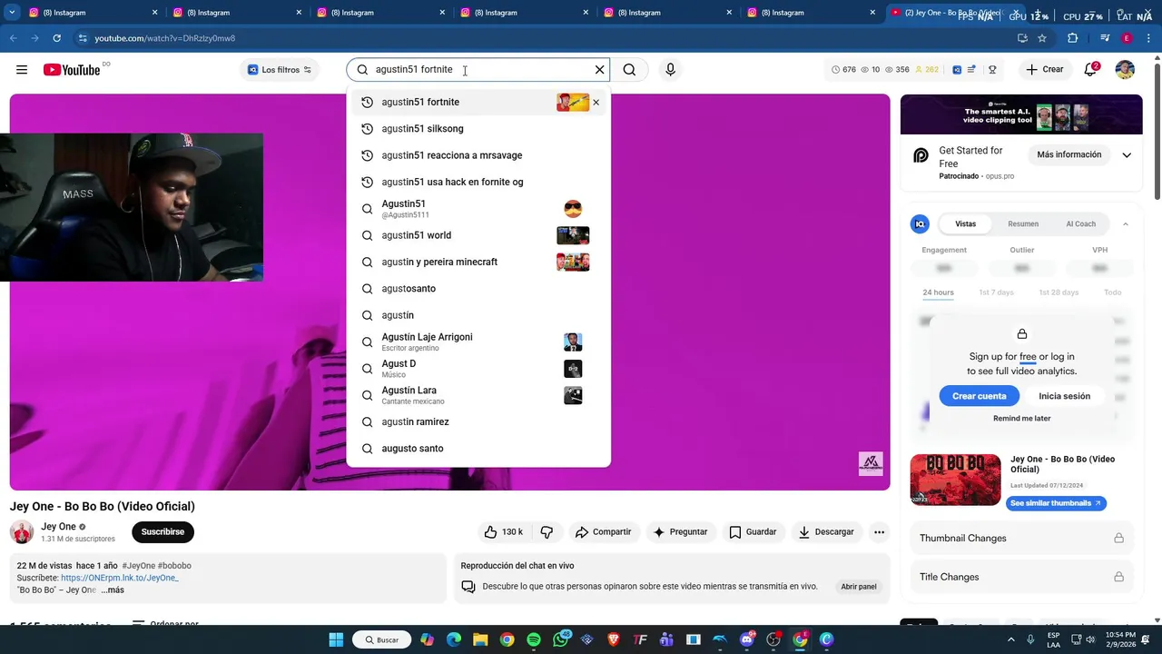Click the Compartir share button

click(603, 532)
